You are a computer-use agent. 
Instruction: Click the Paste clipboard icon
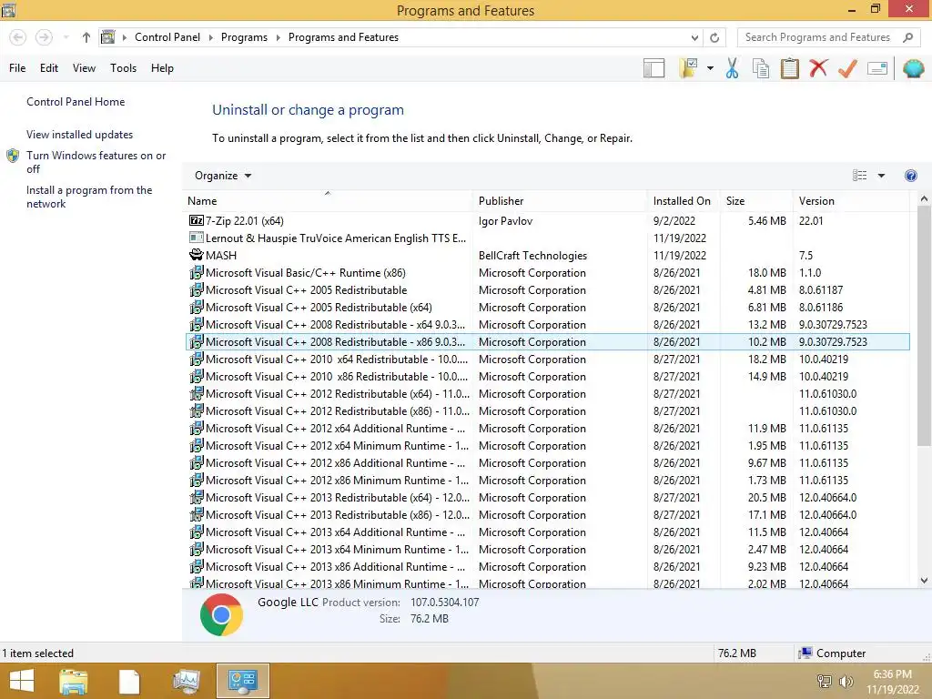click(789, 68)
